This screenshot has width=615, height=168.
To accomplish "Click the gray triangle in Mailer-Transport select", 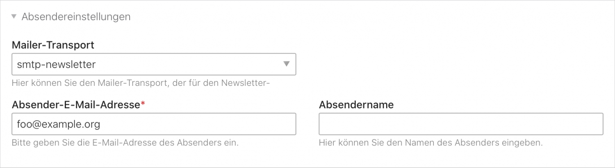I will point(287,64).
